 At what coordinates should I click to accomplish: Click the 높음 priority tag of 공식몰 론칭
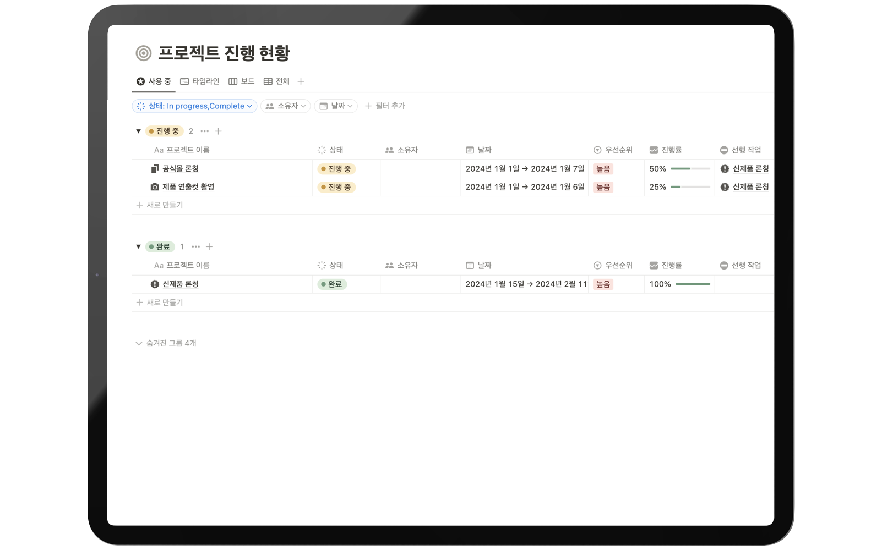(602, 168)
